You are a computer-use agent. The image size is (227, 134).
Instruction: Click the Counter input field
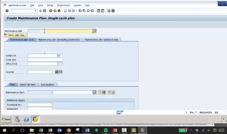click(x=40, y=72)
